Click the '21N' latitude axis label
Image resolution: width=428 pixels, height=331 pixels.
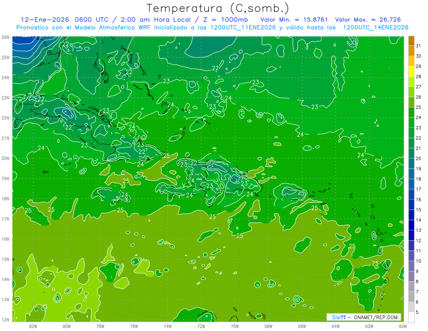click(5, 138)
